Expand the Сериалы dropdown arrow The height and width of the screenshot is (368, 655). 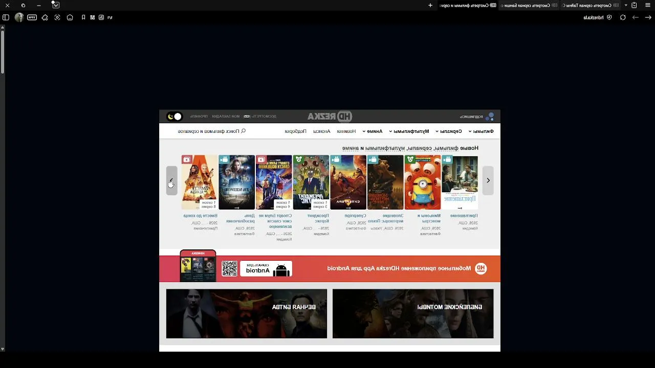pos(437,131)
